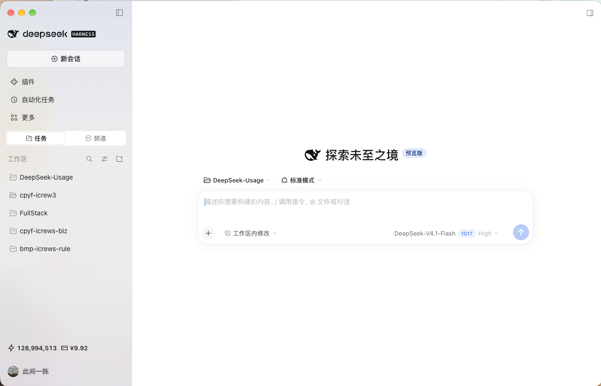The height and width of the screenshot is (386, 601).
Task: Open the DeepSeek-Usage workspace dropdown above input
Action: point(237,180)
